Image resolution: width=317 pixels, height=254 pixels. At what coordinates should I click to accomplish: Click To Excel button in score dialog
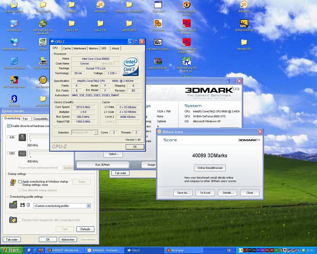coord(205,193)
